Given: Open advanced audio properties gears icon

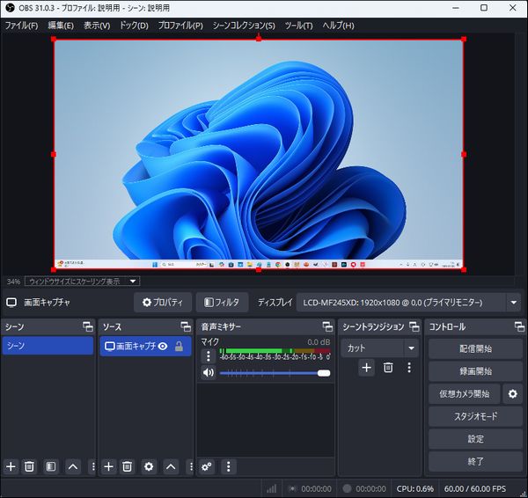Looking at the screenshot, I should click(207, 466).
